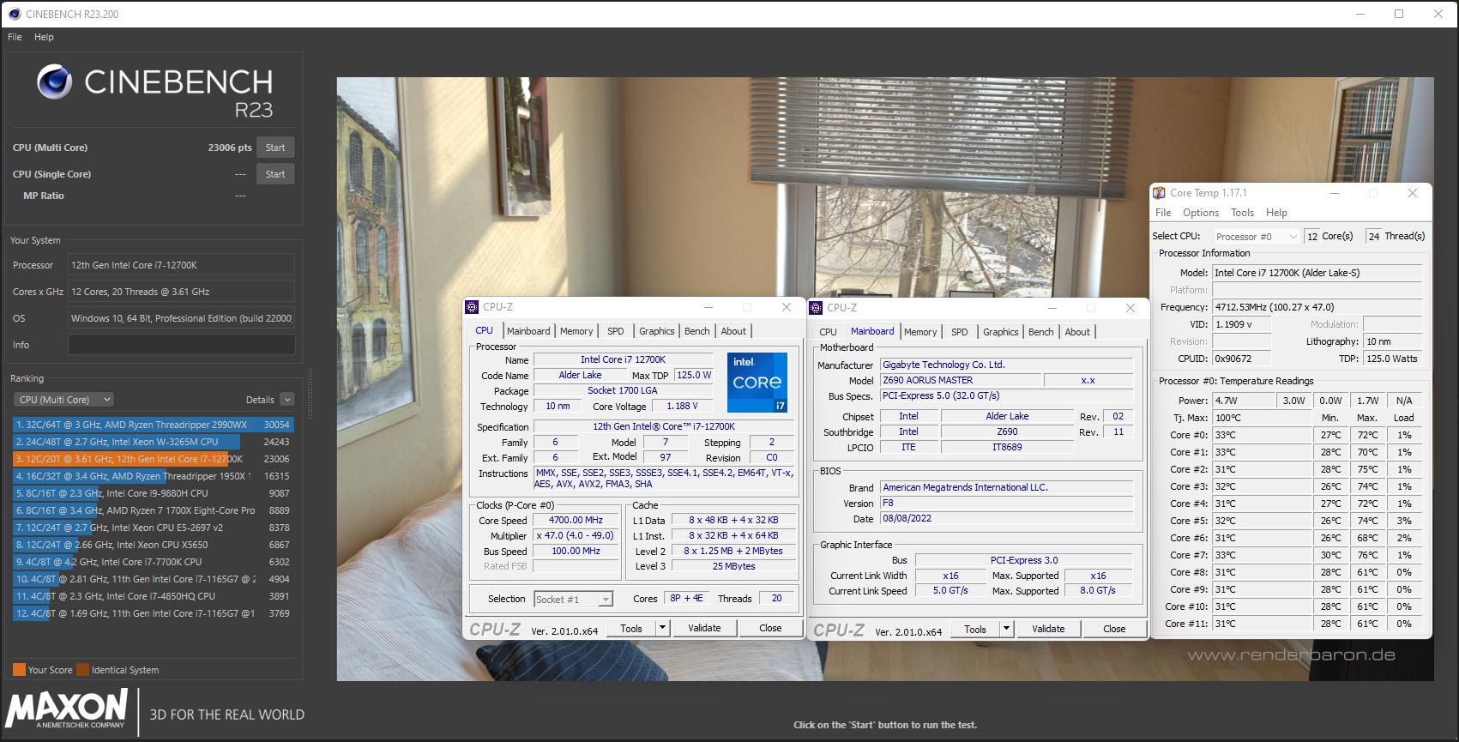Image resolution: width=1459 pixels, height=742 pixels.
Task: Switch to Mainboard tab in first CPU-Z window
Action: pos(528,331)
